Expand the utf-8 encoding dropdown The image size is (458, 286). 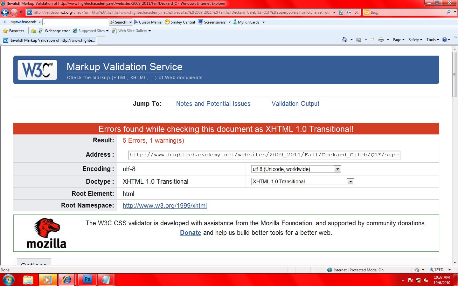point(337,169)
